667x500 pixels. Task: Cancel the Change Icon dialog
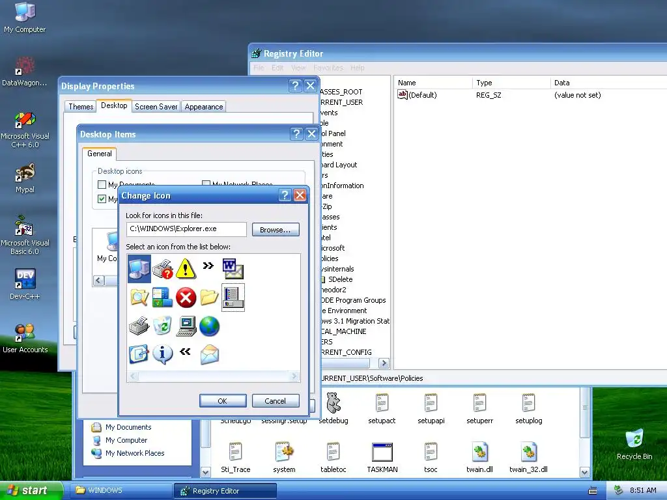pos(276,401)
